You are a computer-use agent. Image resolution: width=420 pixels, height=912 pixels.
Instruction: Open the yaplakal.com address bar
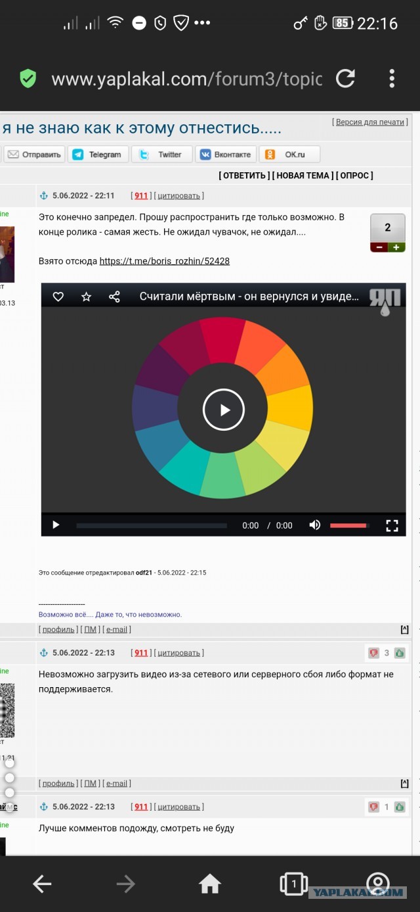coord(186,80)
